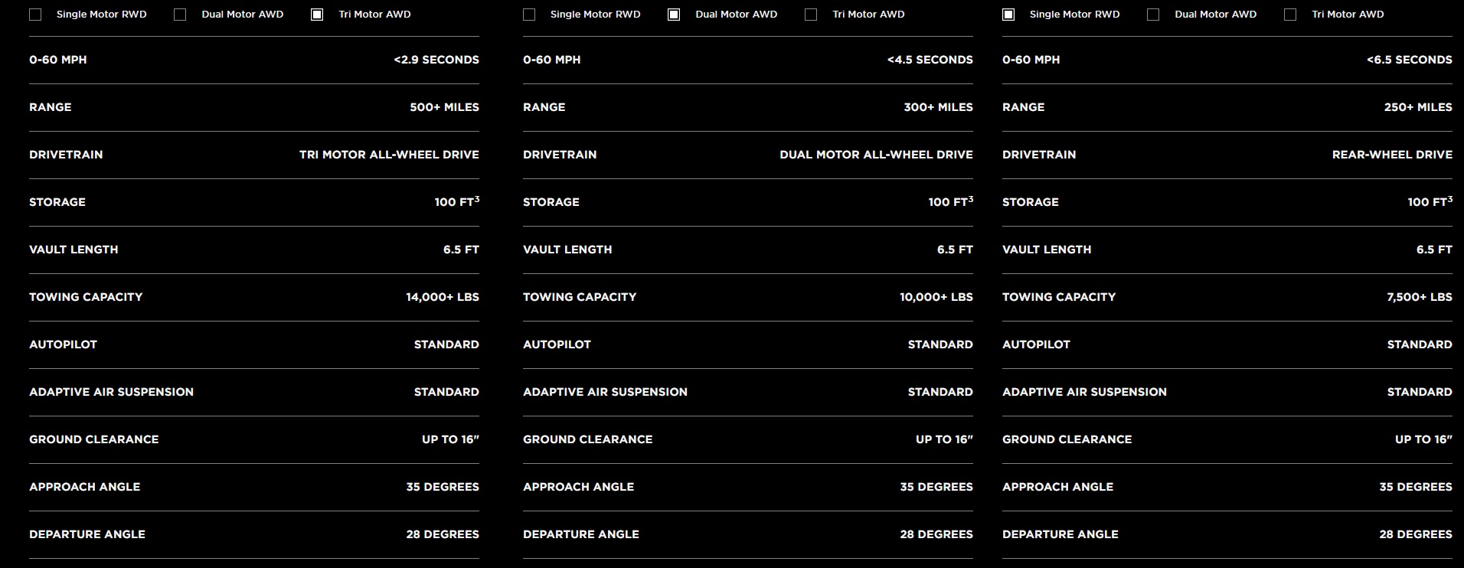Check Single Motor RWD in the middle spec column
Image resolution: width=1464 pixels, height=568 pixels.
[529, 15]
